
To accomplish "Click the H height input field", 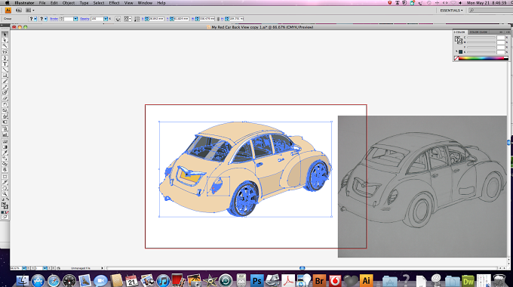I will pyautogui.click(x=236, y=19).
